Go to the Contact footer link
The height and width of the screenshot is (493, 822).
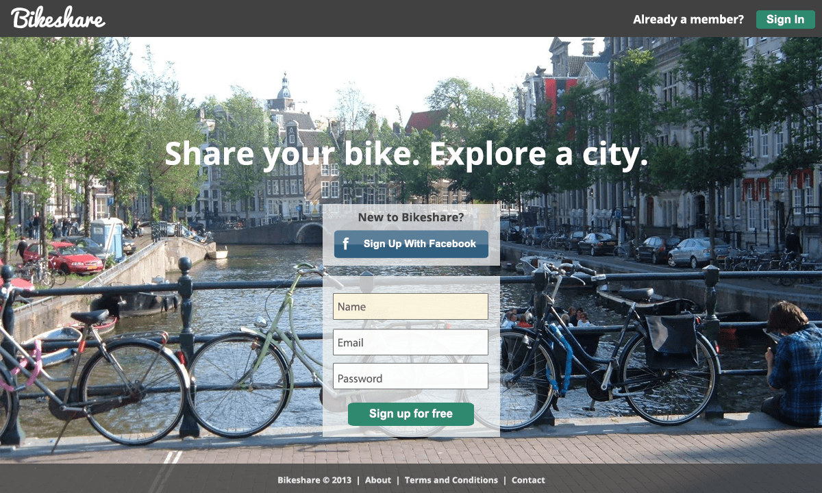tap(528, 480)
